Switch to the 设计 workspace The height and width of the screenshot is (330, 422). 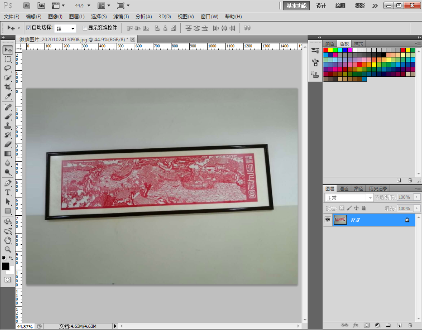[321, 6]
